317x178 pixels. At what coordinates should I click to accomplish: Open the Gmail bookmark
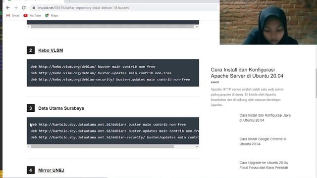pyautogui.click(x=12, y=15)
